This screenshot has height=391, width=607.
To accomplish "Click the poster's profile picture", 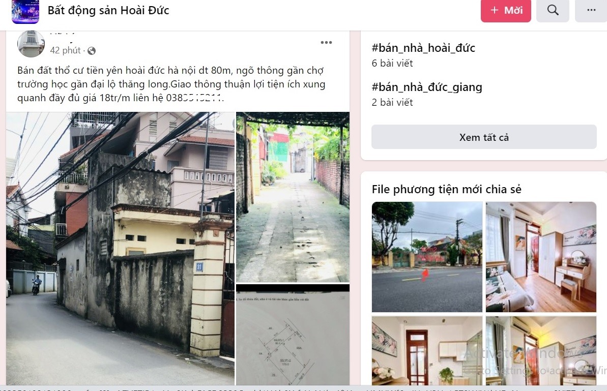I will 31,44.
